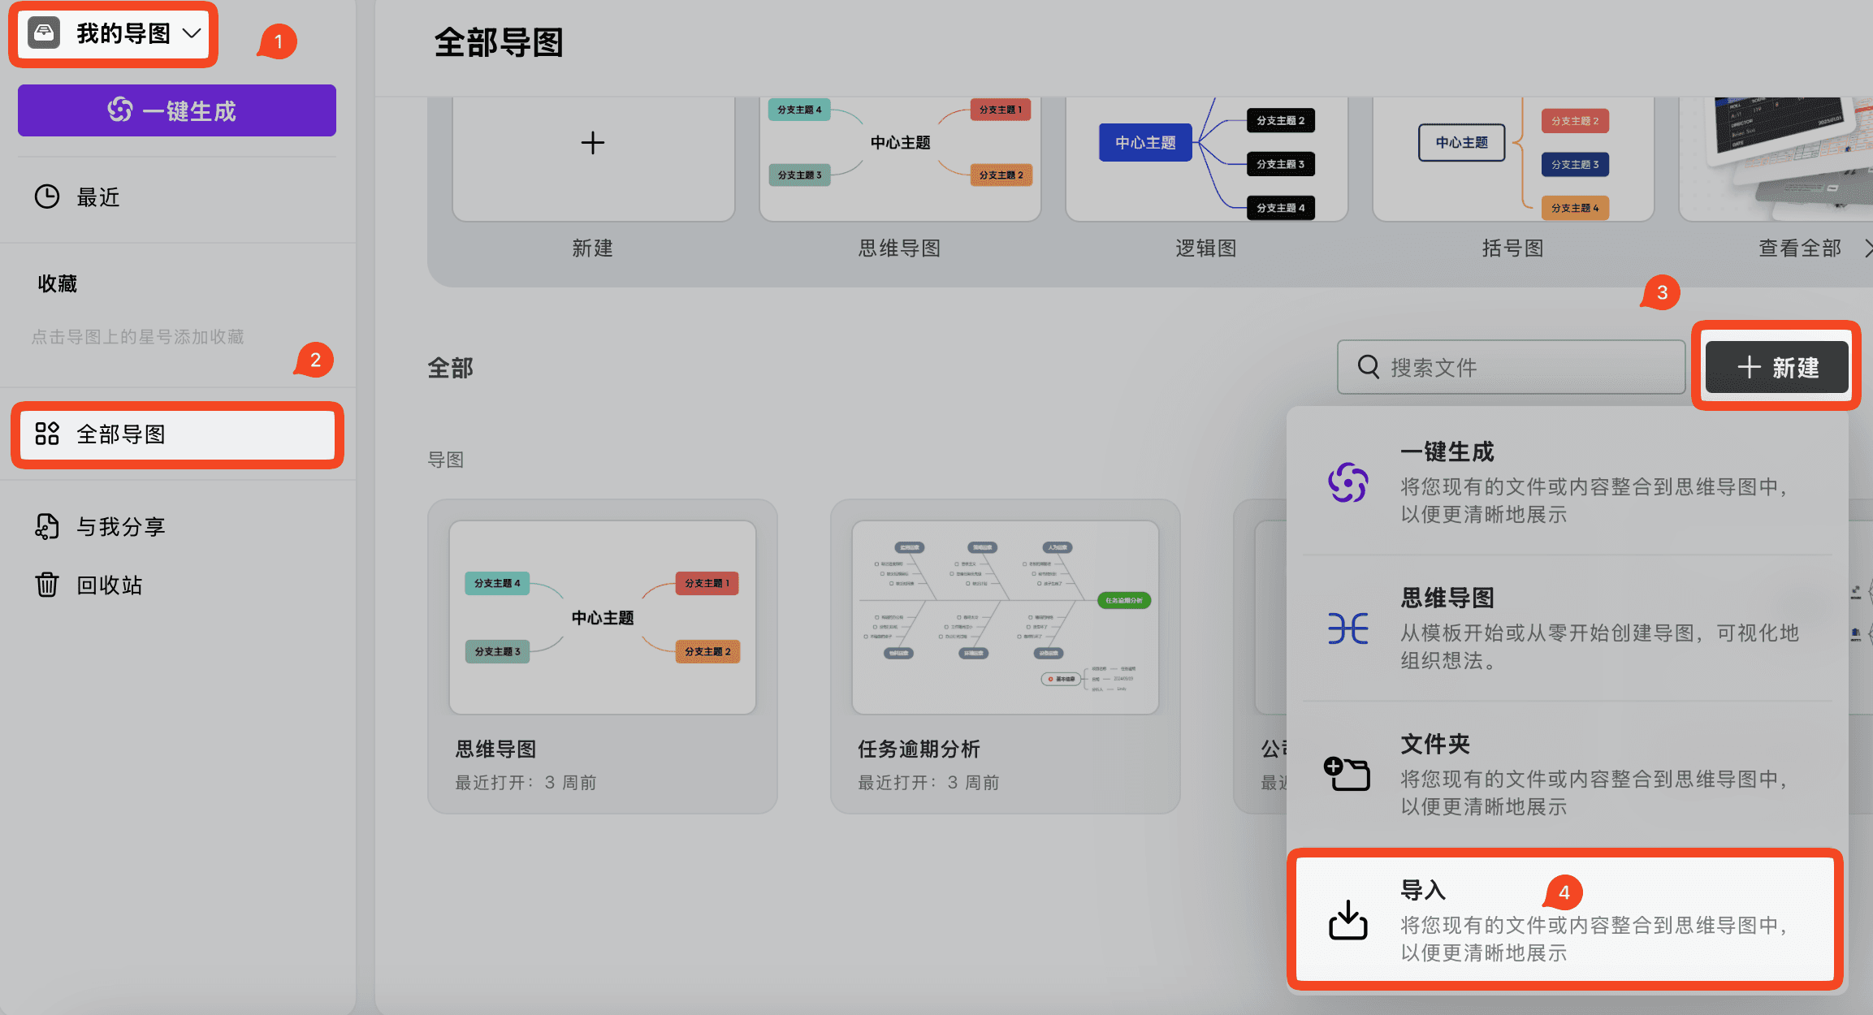1873x1015 pixels.
Task: Choose the 括号图 template thumbnail
Action: [x=1512, y=157]
